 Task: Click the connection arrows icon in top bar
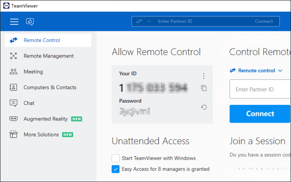(139, 21)
